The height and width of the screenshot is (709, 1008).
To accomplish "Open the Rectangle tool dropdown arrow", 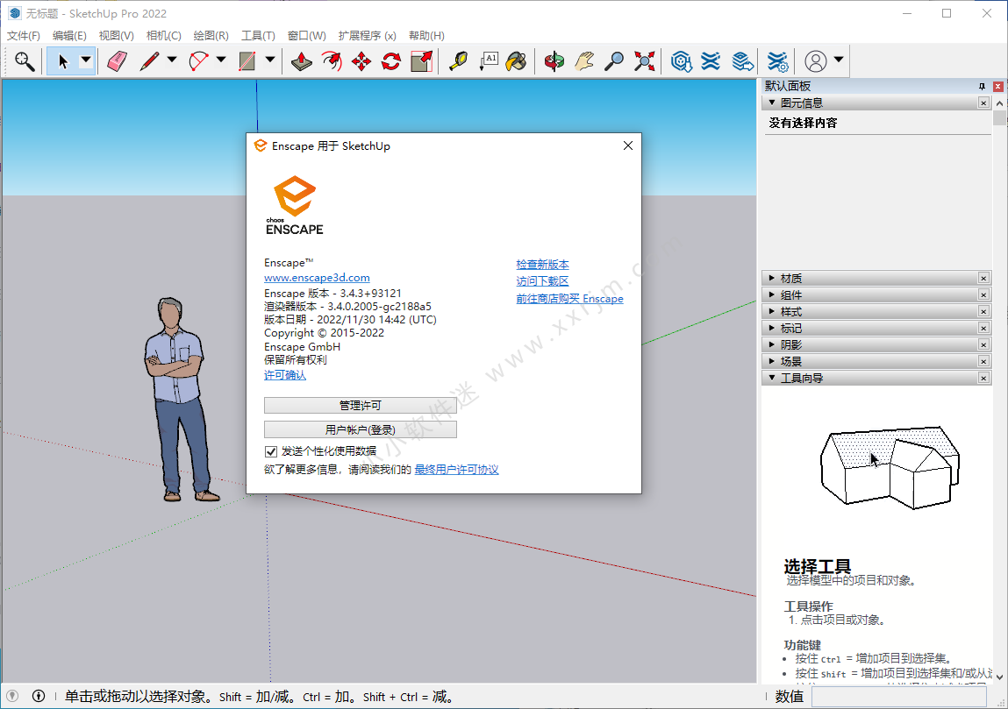I will tap(270, 60).
